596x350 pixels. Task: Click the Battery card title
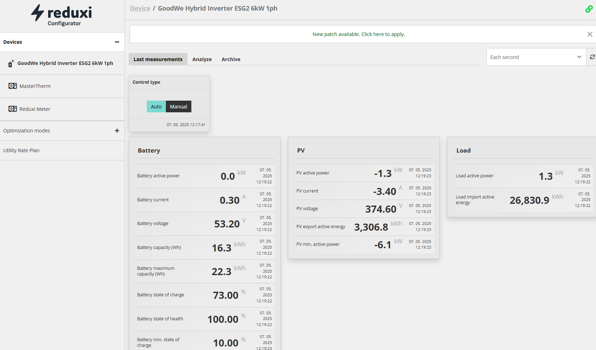(149, 150)
